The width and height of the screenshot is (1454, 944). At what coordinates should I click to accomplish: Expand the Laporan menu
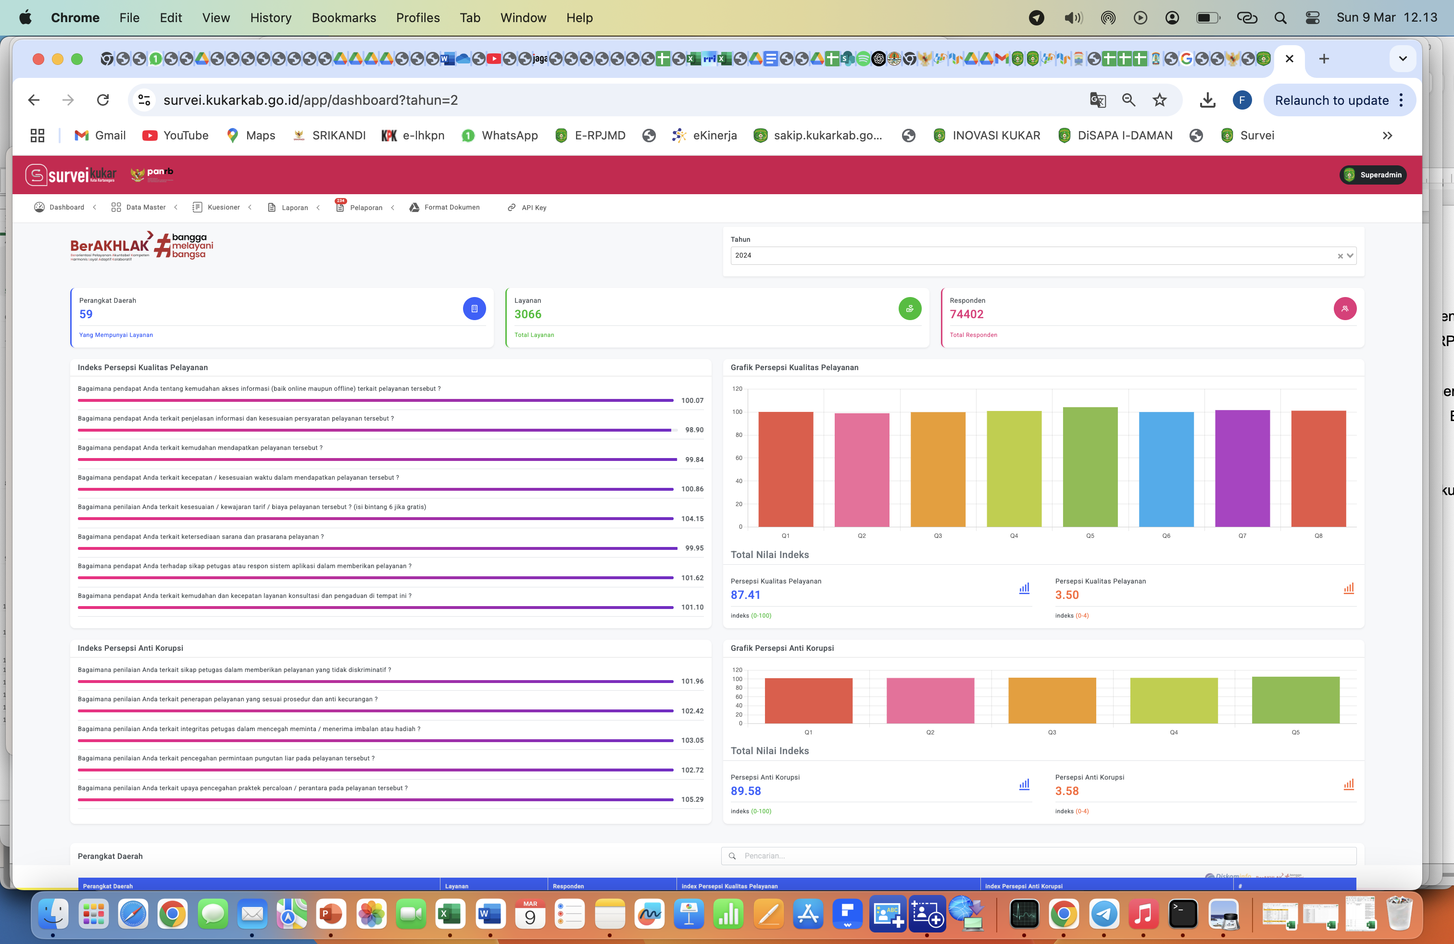coord(294,208)
